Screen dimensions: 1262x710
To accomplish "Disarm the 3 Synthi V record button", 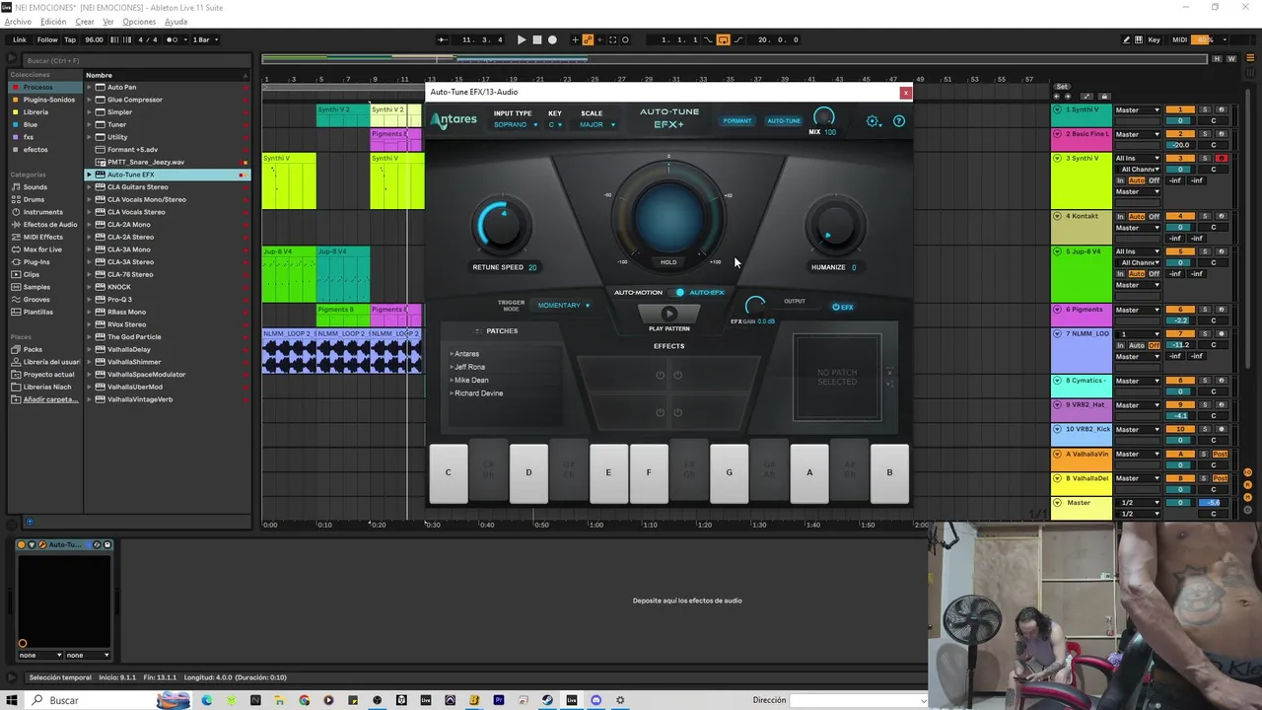I will (x=1222, y=158).
